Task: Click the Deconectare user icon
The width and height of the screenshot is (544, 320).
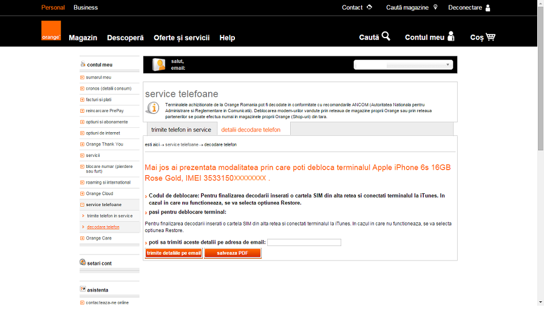Action: (x=488, y=8)
